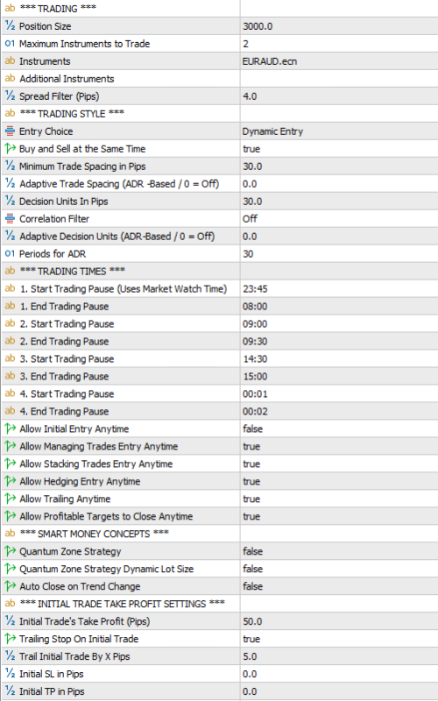This screenshot has width=438, height=701.
Task: Click the fraction icon beside Decision Units In Pips
Action: 10,202
